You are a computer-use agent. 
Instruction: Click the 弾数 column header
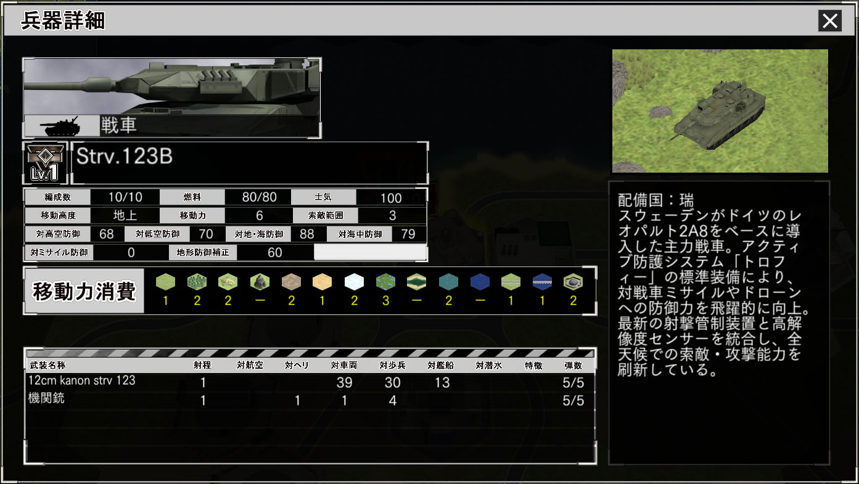point(573,366)
